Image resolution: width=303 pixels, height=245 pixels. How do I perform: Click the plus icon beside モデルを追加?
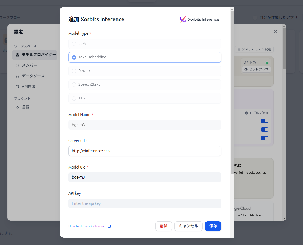246,113
